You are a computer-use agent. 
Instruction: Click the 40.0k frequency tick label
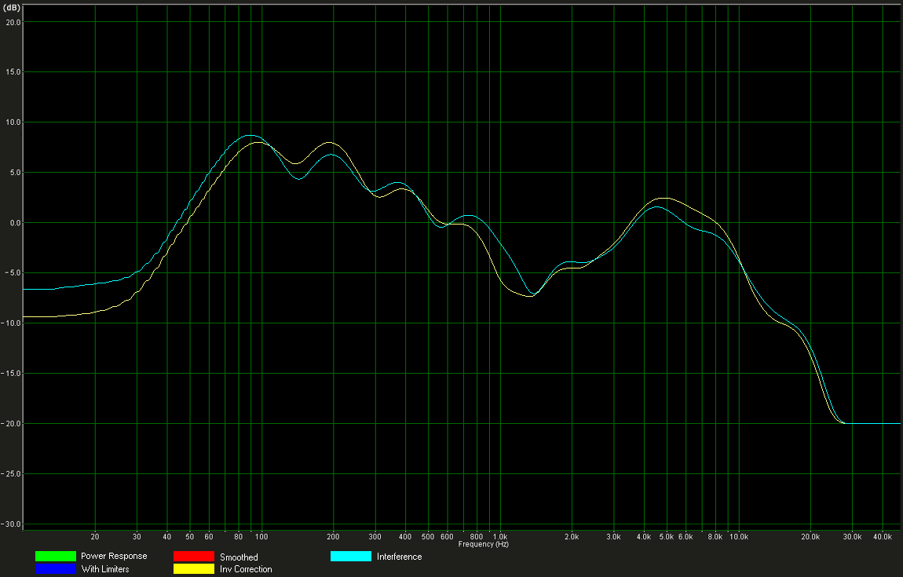pos(883,537)
